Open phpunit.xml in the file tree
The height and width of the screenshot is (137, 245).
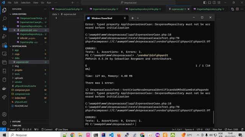[x=21, y=102]
